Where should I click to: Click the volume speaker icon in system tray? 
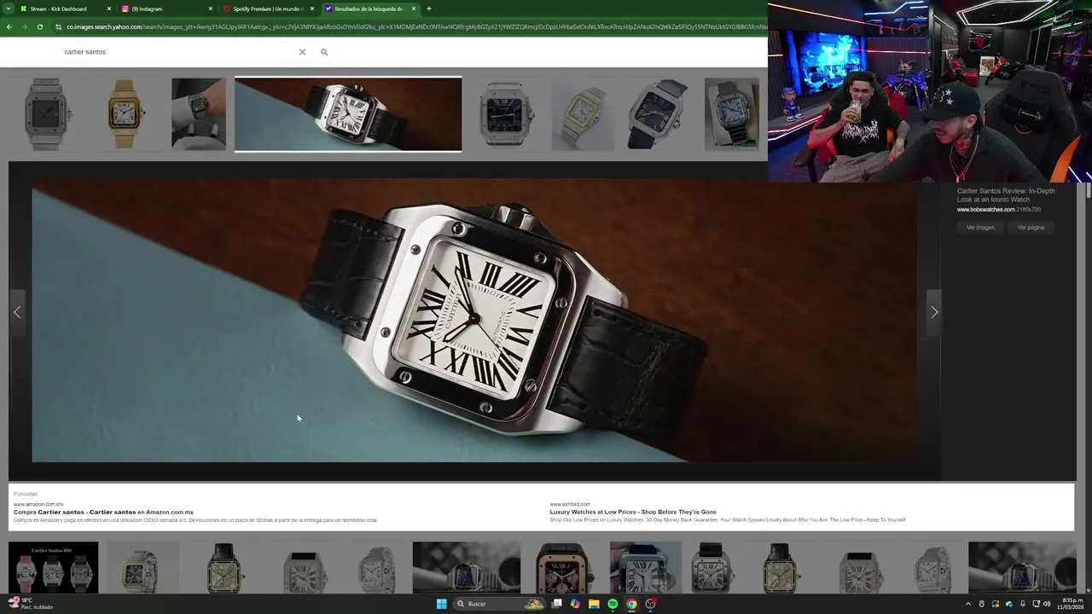[x=1047, y=604]
